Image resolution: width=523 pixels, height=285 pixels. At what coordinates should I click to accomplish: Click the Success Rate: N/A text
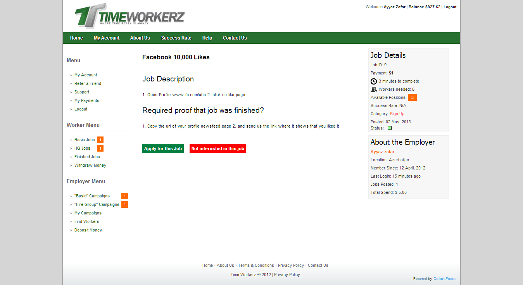click(388, 106)
